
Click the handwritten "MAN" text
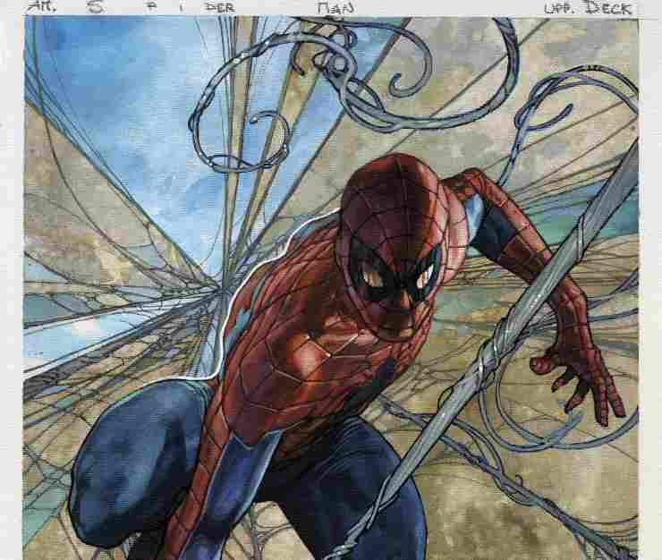pos(335,7)
